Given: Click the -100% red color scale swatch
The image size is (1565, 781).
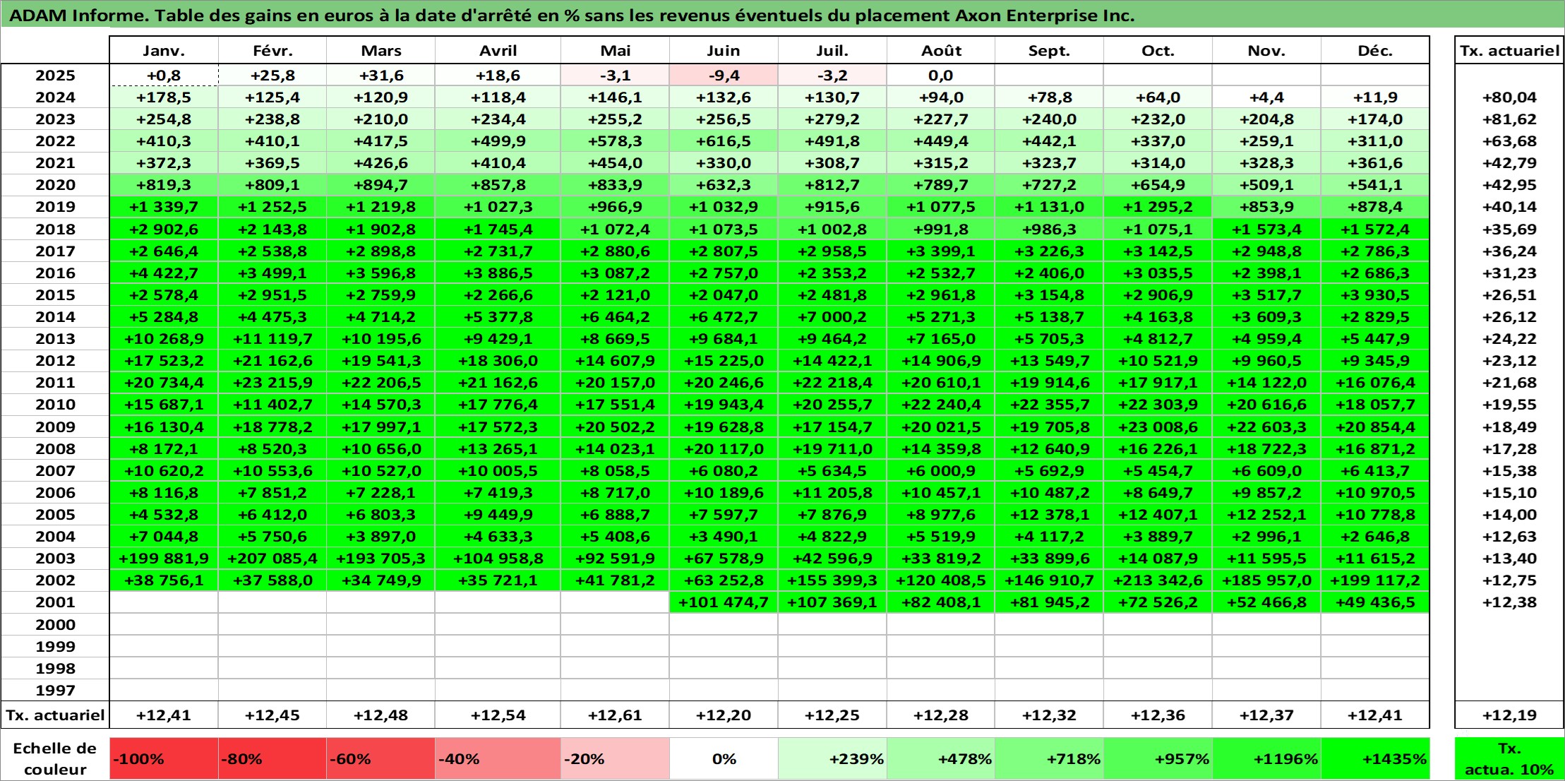Looking at the screenshot, I should [164, 759].
